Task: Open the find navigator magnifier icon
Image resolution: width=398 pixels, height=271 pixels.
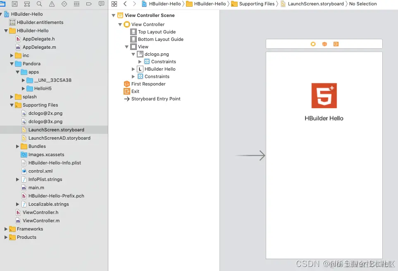Action: (39, 4)
